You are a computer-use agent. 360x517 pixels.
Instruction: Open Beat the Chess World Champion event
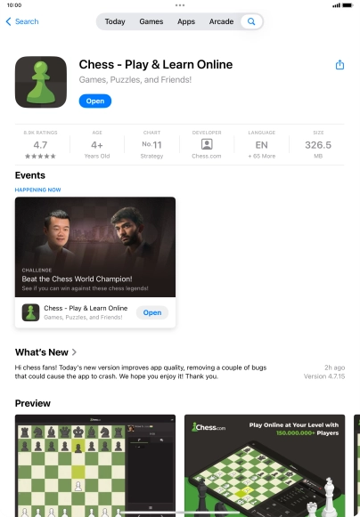coord(95,247)
